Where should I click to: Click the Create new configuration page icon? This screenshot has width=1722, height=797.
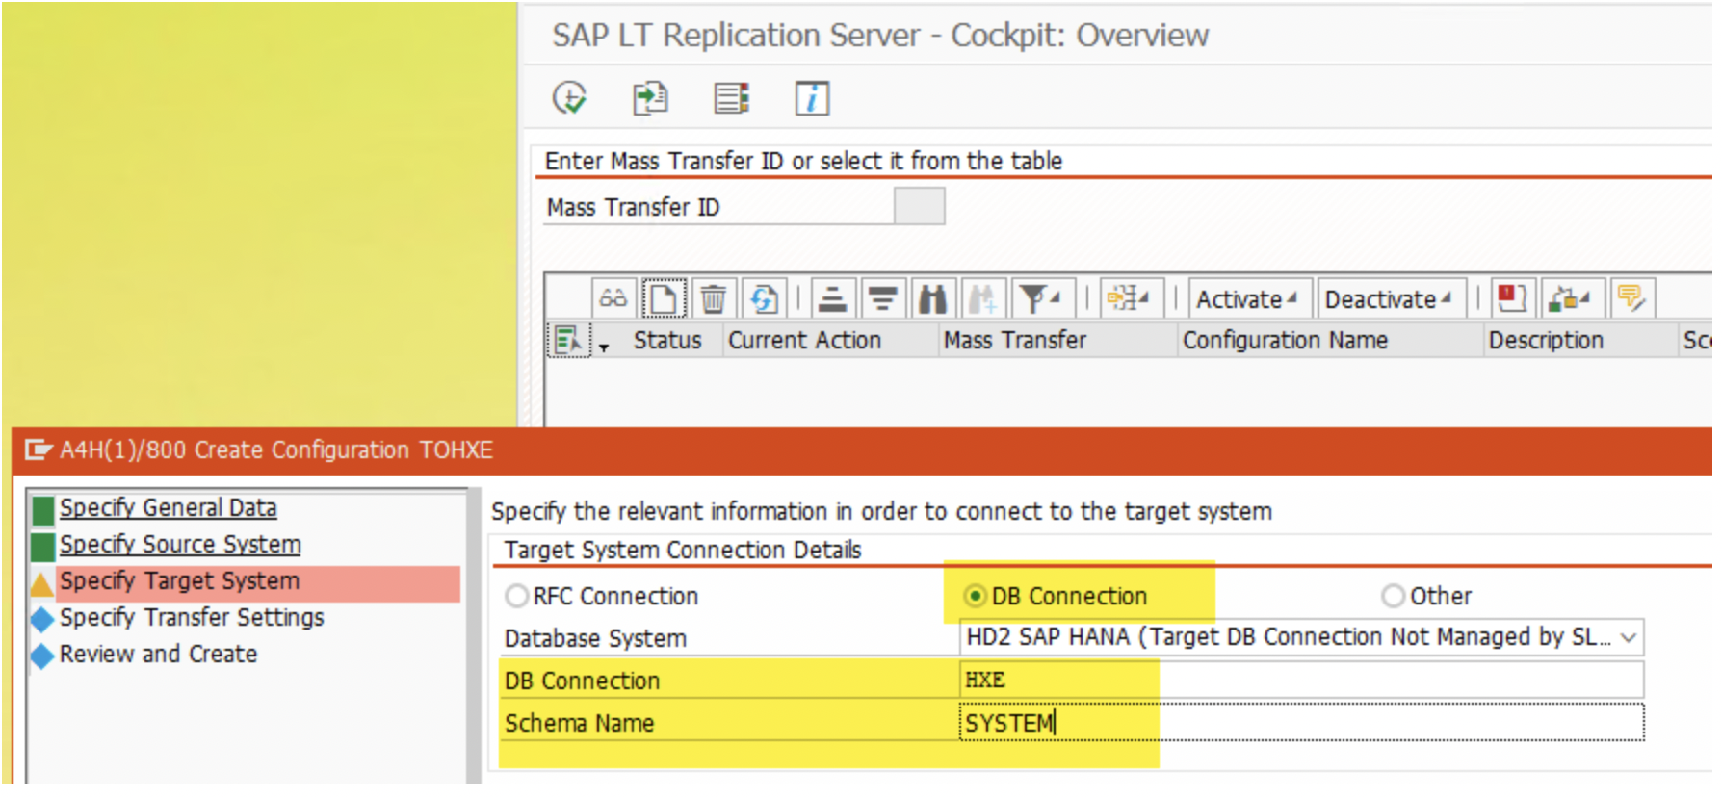click(x=664, y=298)
